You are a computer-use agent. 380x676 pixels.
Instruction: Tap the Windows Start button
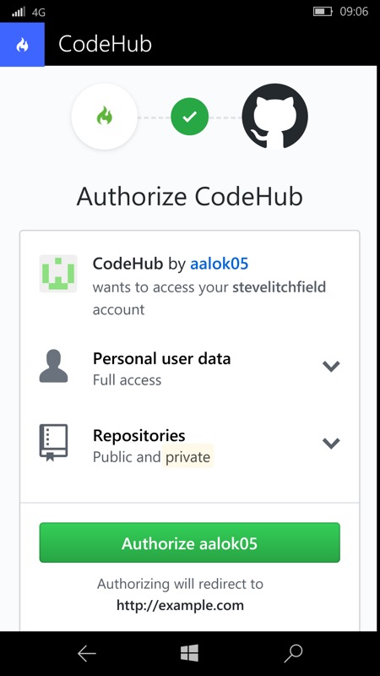click(x=189, y=653)
